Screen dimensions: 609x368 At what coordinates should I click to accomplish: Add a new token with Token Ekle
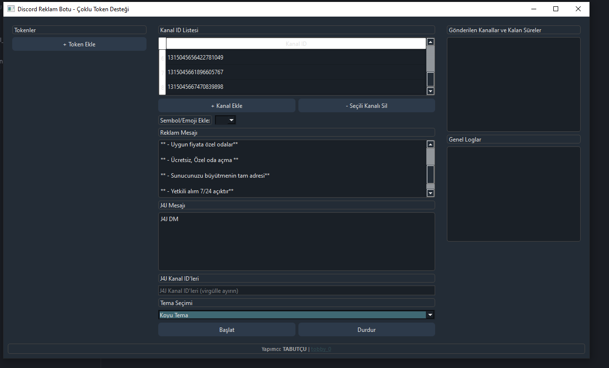pyautogui.click(x=79, y=44)
